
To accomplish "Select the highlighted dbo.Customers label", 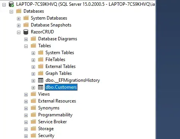I will (61, 87).
